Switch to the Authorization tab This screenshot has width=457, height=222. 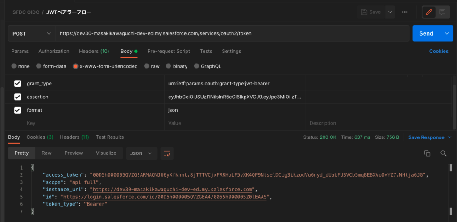click(54, 51)
